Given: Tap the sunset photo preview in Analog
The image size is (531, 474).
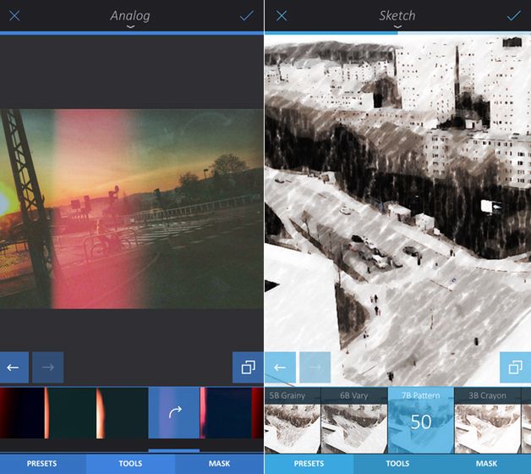Looking at the screenshot, I should pos(132,209).
